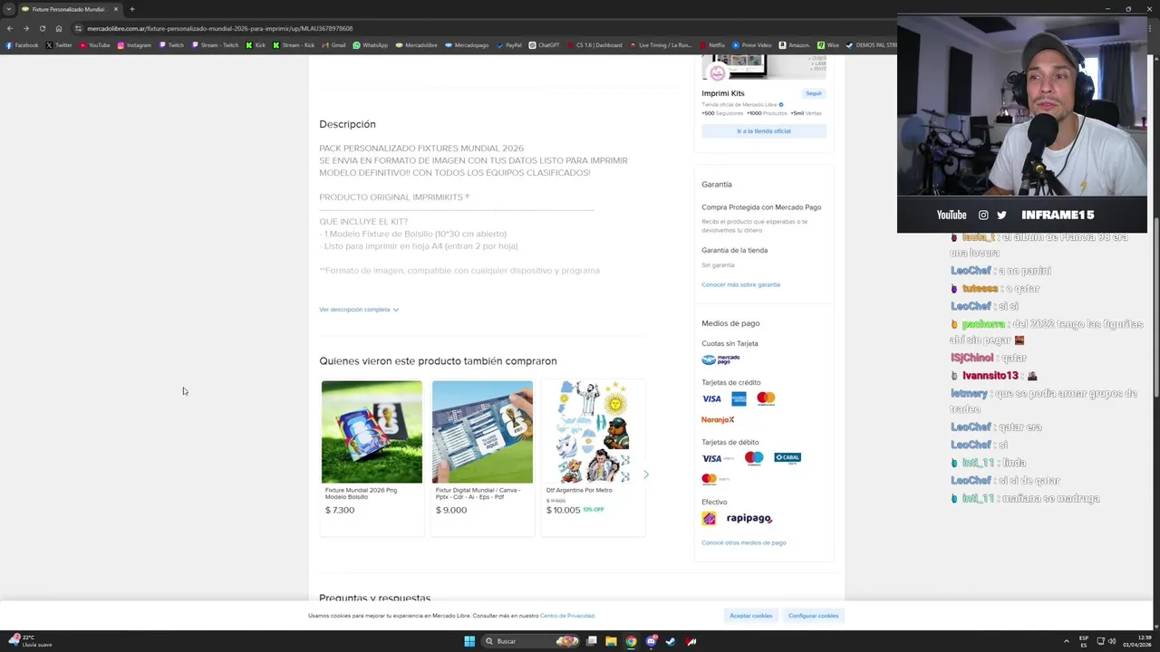Follow Imprimi Kits with Seguir button
Viewport: 1160px width, 652px height.
(x=814, y=93)
